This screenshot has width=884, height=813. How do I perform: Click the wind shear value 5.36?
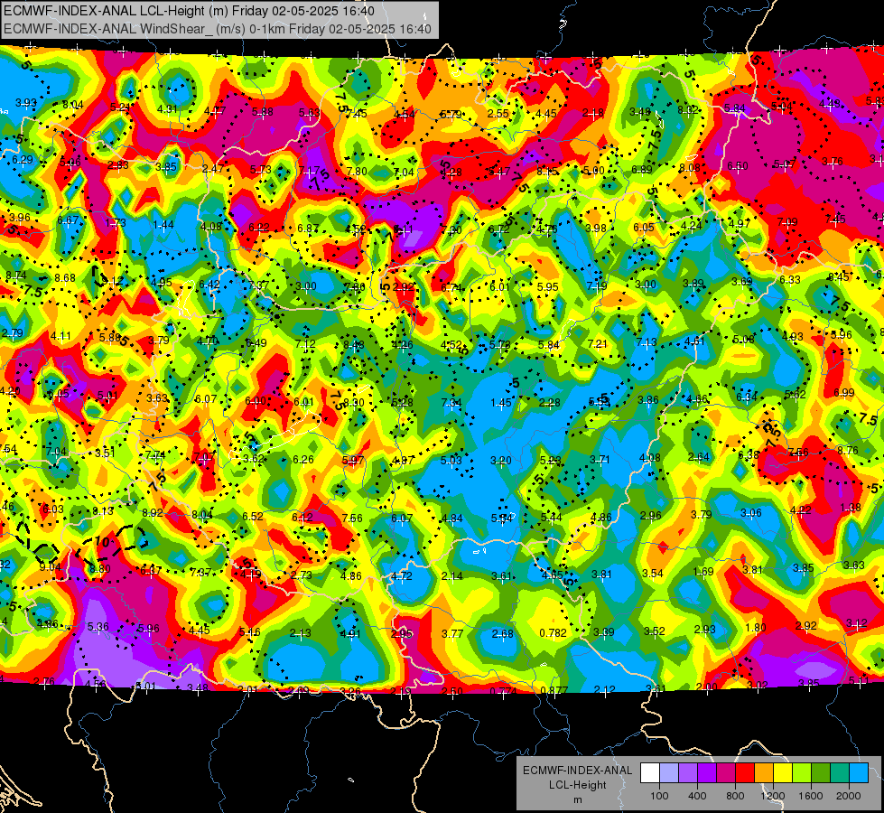(98, 626)
